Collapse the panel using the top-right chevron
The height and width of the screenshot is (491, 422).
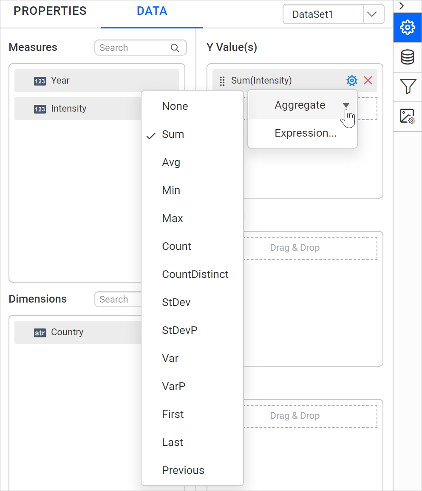[x=402, y=6]
